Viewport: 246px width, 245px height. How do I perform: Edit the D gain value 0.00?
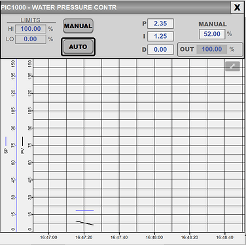[160, 50]
